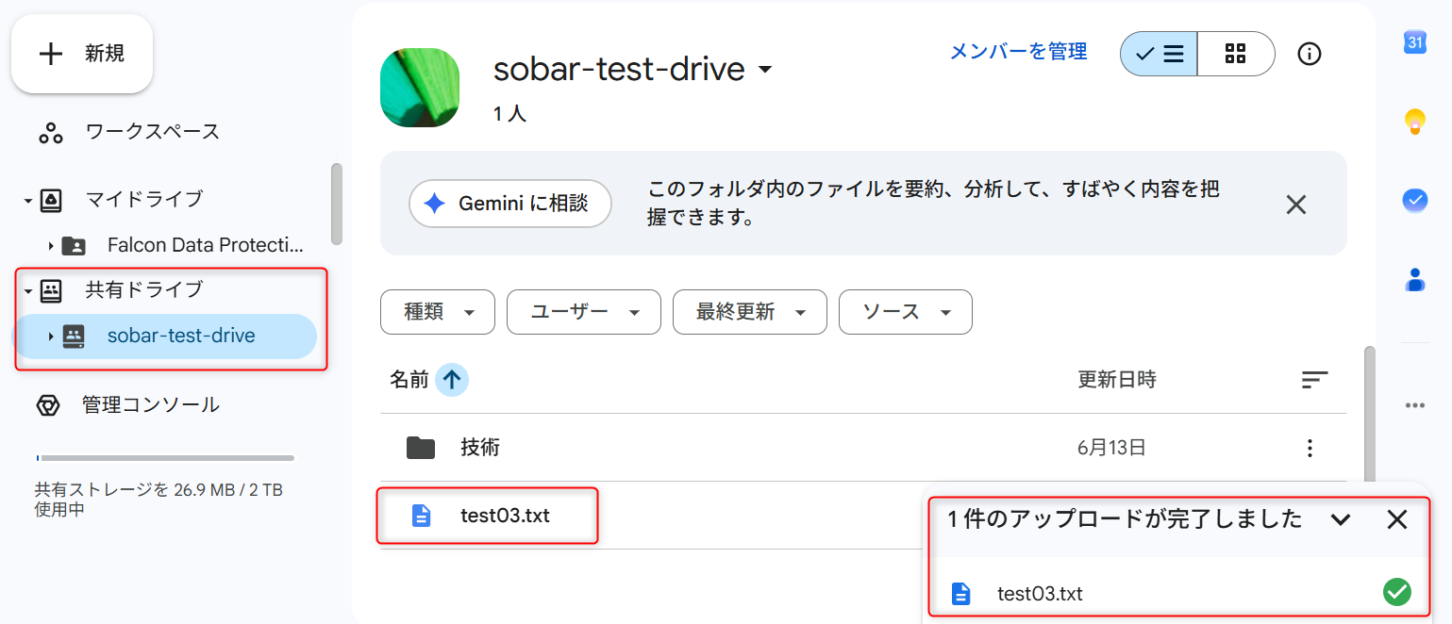Expand the sobar-test-drive sidebar arrow
Viewport: 1452px width, 624px height.
50,337
